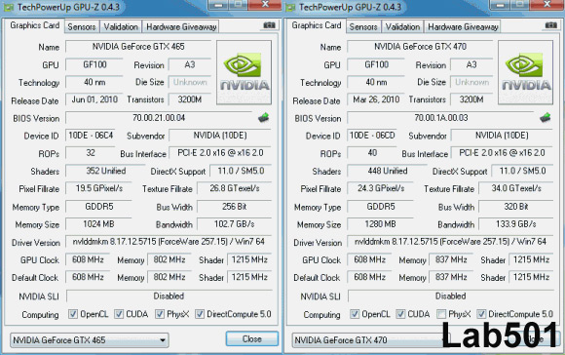The width and height of the screenshot is (565, 355).
Task: Click Device ID value 10DE - 06C4
Action: [x=91, y=136]
